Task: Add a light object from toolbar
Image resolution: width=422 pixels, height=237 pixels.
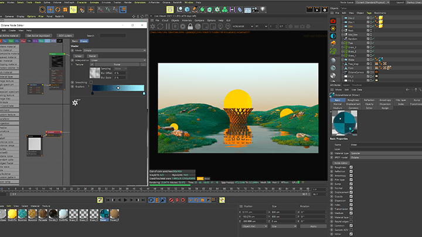Action: coord(263,10)
